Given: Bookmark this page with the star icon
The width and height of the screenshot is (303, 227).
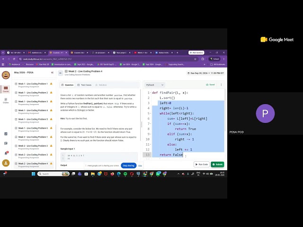Looking at the screenshot, I should pos(195,59).
